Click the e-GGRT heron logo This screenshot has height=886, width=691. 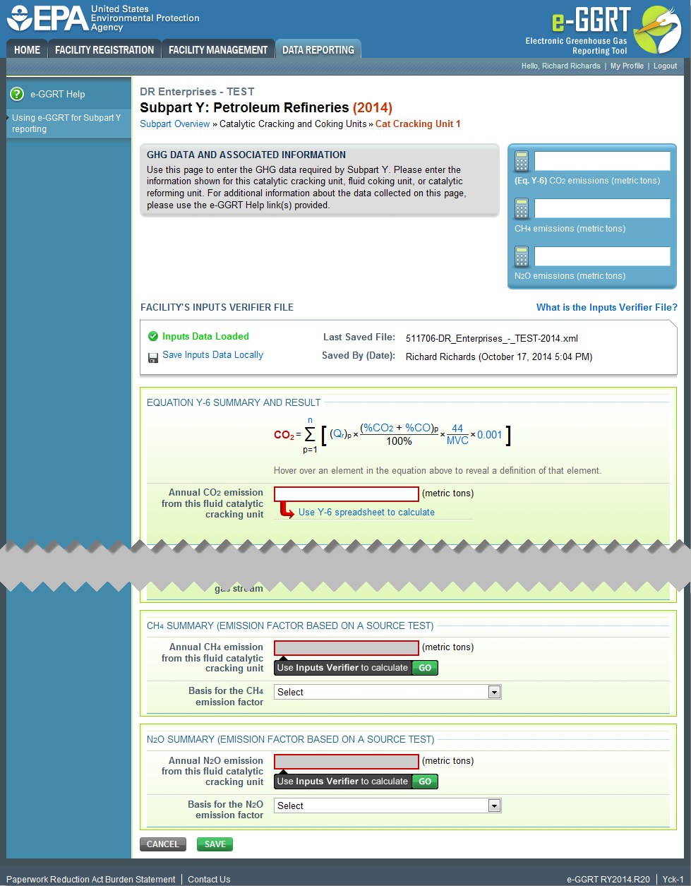pyautogui.click(x=657, y=30)
